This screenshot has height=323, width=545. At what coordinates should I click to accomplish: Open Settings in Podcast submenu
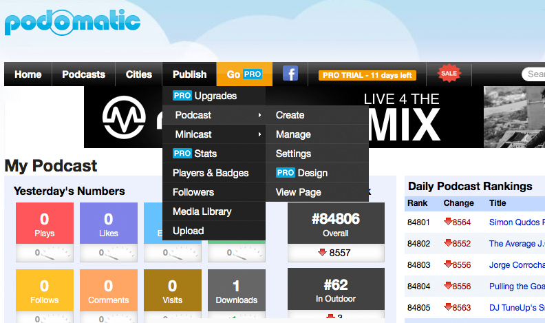pos(317,154)
